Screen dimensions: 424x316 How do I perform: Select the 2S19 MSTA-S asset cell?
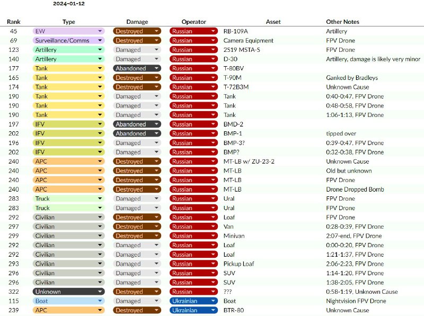tap(242, 50)
